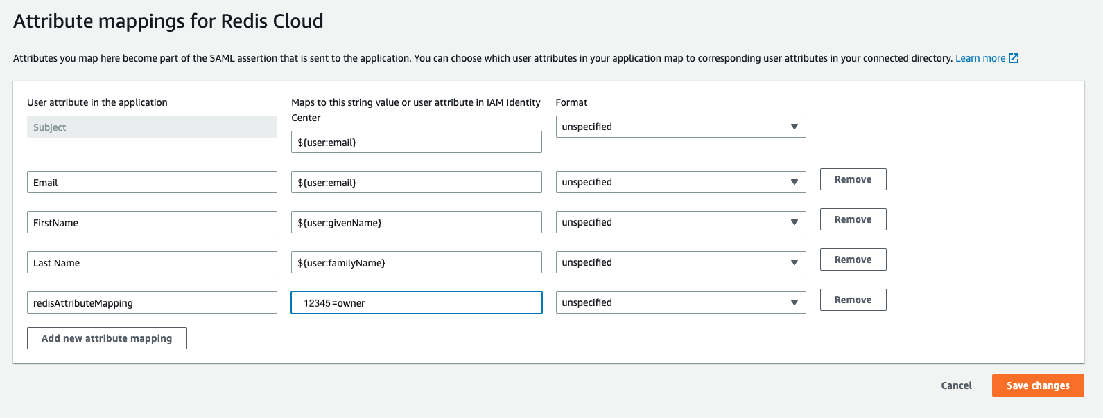The height and width of the screenshot is (418, 1103).
Task: Expand the redisAttributeMapping Format dropdown
Action: pyautogui.click(x=680, y=302)
